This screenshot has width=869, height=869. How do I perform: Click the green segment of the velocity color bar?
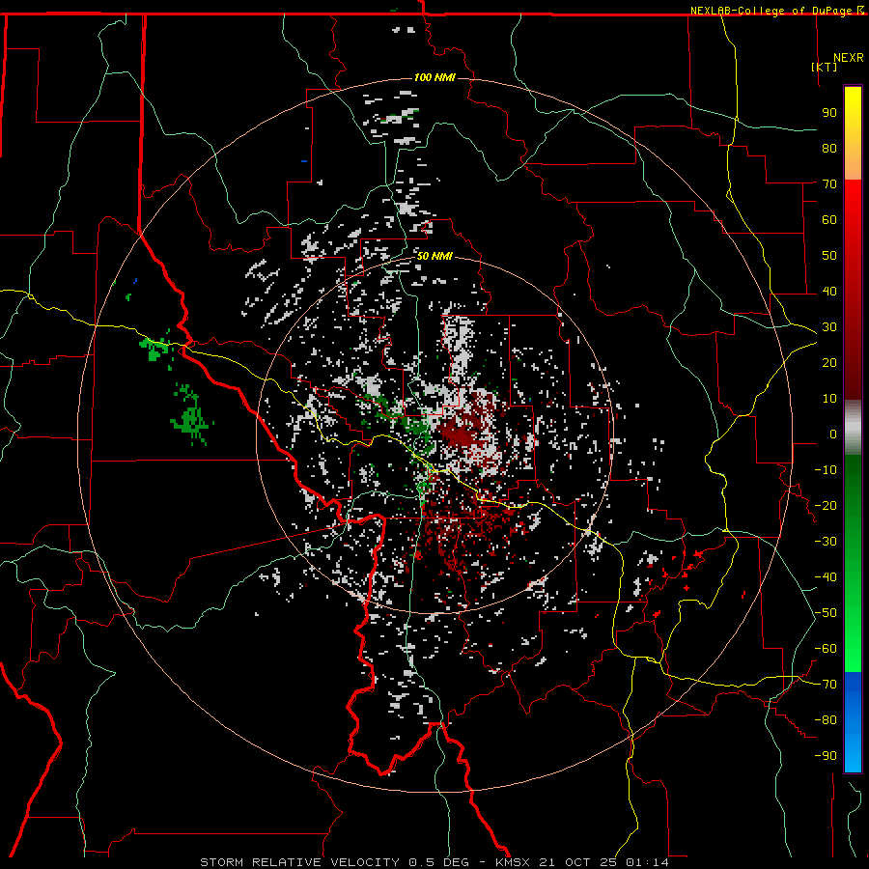pyautogui.click(x=853, y=563)
